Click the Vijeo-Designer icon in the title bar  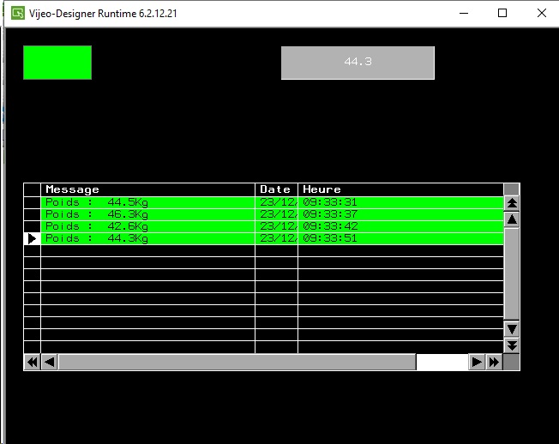point(17,14)
